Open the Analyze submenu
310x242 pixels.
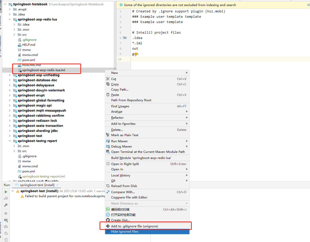[x=147, y=112]
